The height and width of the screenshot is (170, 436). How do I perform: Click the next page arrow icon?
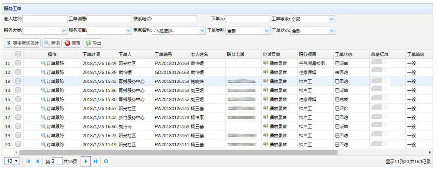click(x=86, y=161)
